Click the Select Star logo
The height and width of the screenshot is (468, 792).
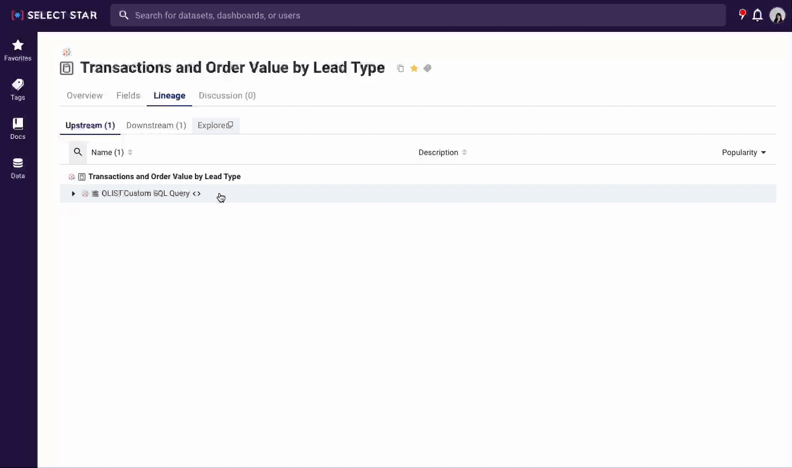coord(54,15)
